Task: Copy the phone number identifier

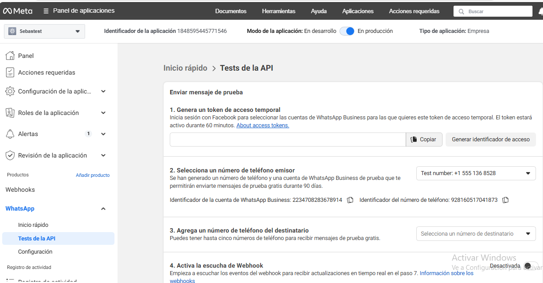Action: [505, 200]
